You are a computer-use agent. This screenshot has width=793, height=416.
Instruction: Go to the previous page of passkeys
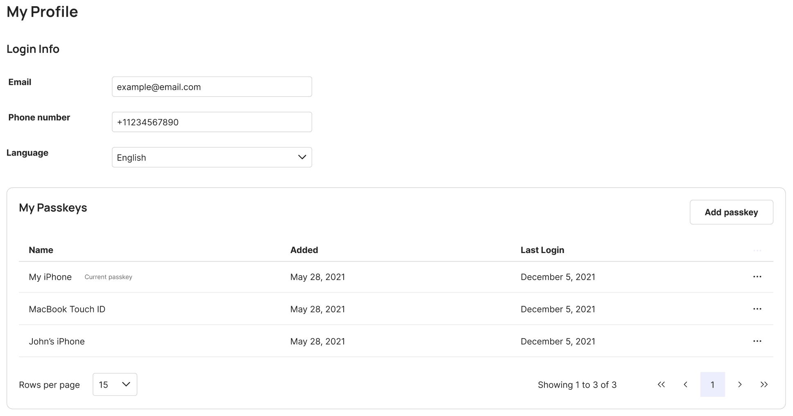tap(685, 384)
